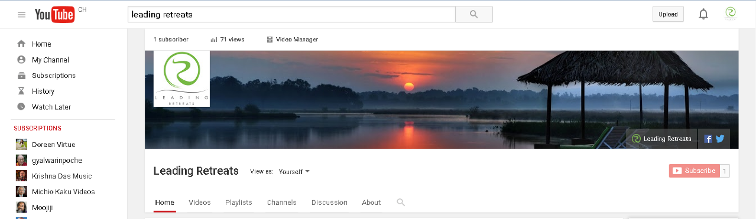Viewport: 756px width, 219px height.
Task: Open Facebook link on banner
Action: click(x=708, y=139)
